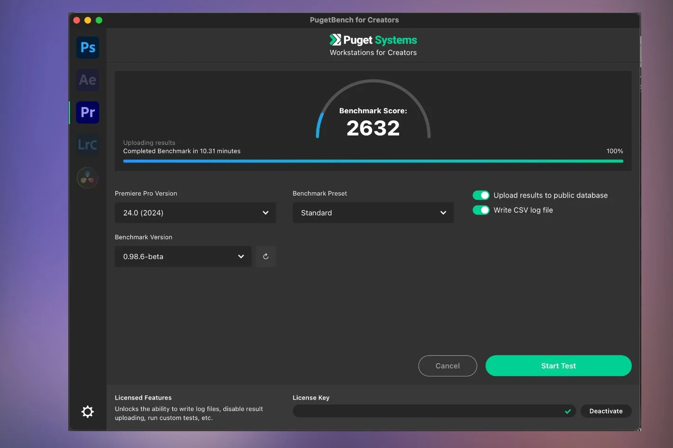This screenshot has height=448, width=673.
Task: Toggle Upload results to public database
Action: click(481, 195)
